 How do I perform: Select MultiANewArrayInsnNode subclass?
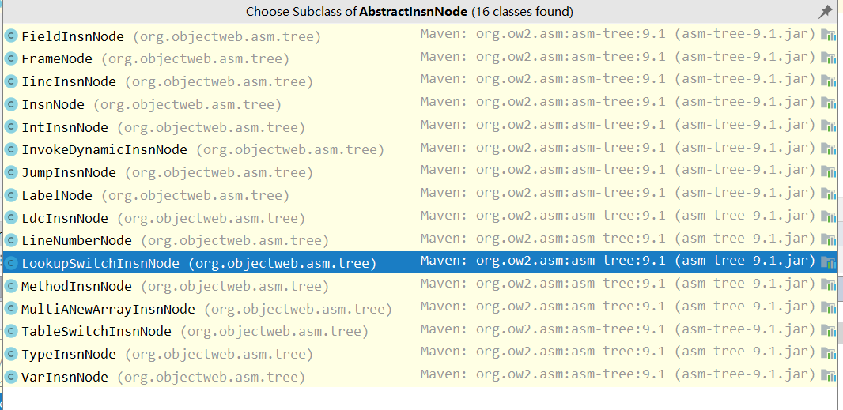point(108,309)
